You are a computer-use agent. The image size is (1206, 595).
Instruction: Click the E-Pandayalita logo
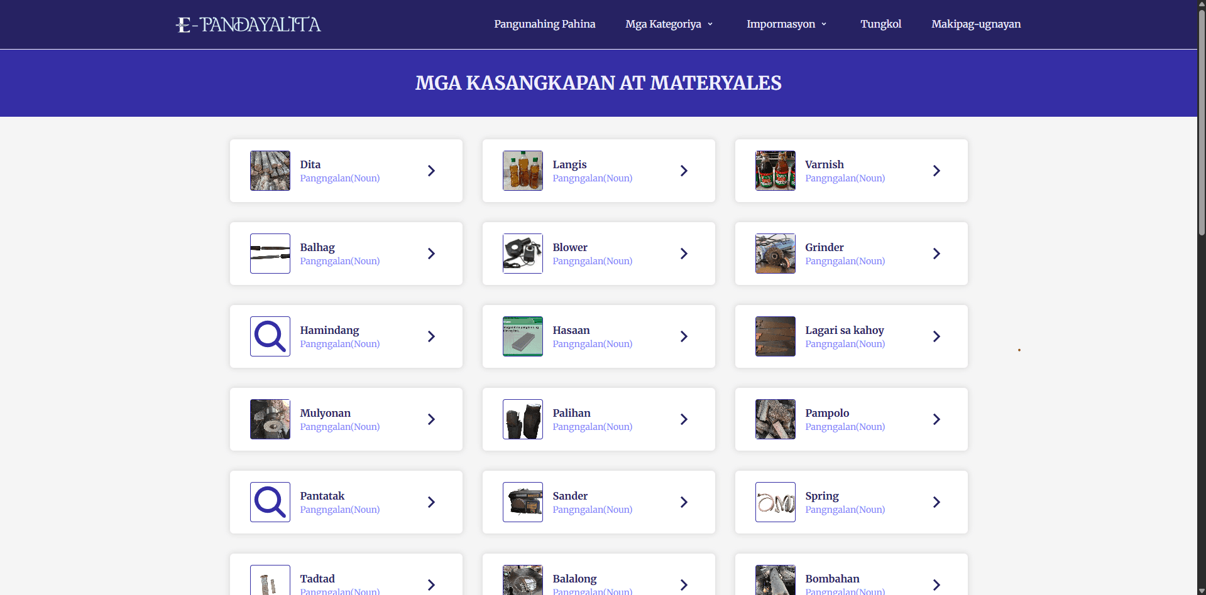pyautogui.click(x=248, y=24)
